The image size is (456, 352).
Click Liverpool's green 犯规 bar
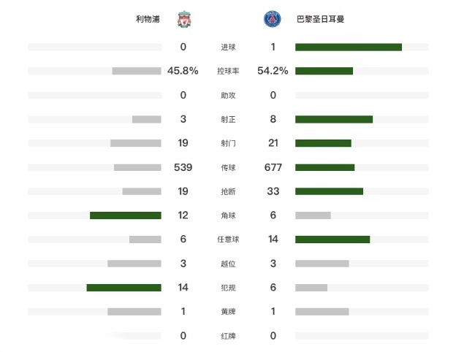[x=124, y=288]
